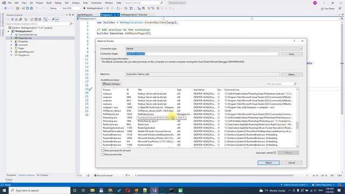Click the Start Without Debugging outline play icon

(108, 8)
